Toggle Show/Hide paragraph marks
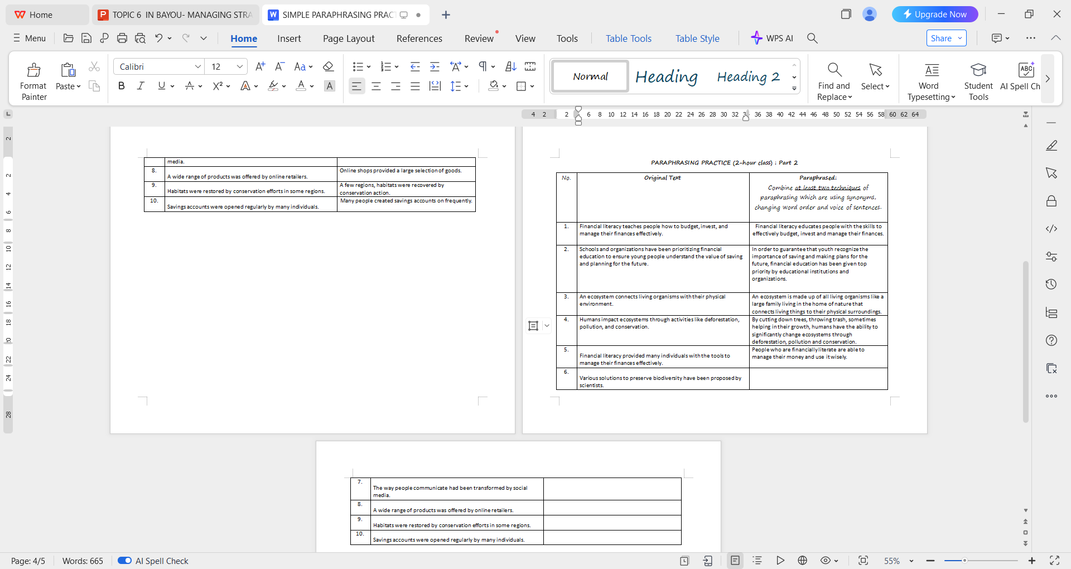Screen dimensions: 1071x569 (x=483, y=67)
